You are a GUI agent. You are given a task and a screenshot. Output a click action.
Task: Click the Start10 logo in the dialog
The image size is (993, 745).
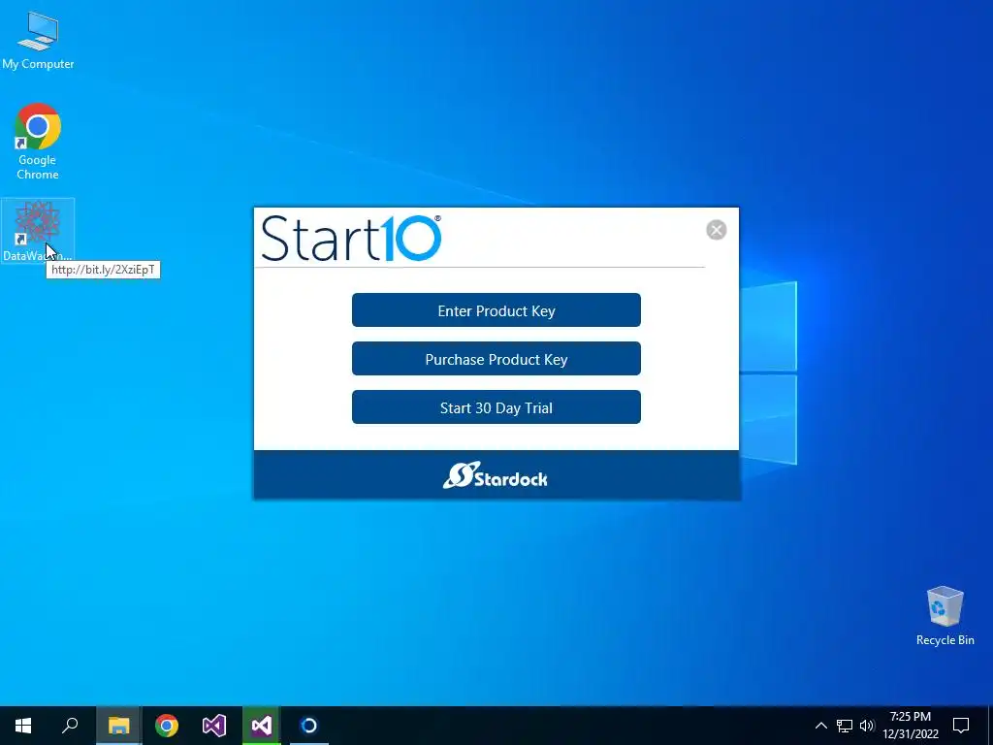[351, 239]
